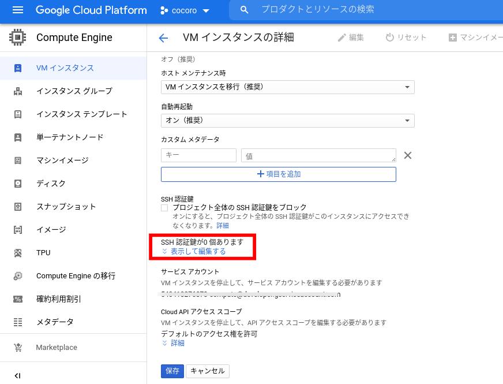503x384 pixels.
Task: Click the キャンセル button
Action: [208, 371]
